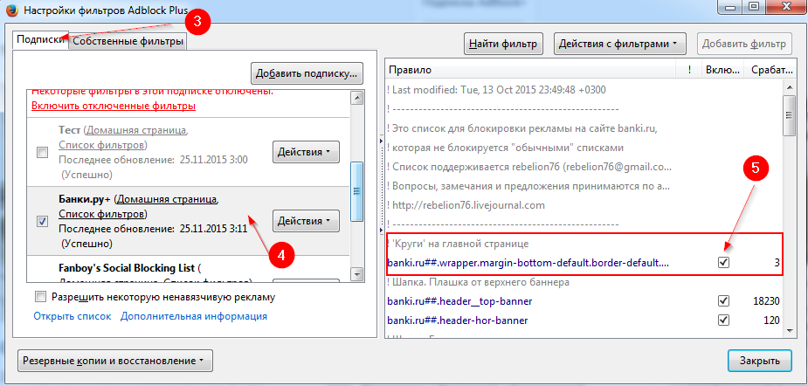Click the disabled Добавить фильтр button
This screenshot has width=808, height=386.
[x=744, y=44]
